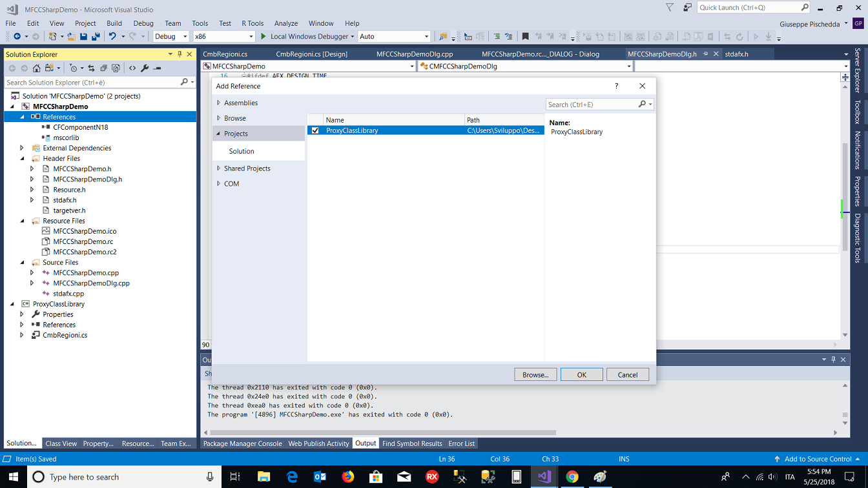868x488 pixels.
Task: Expand Browse category in Add Reference
Action: click(x=219, y=118)
